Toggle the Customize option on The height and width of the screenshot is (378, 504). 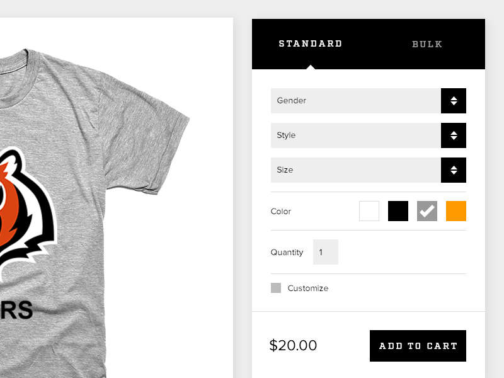(275, 288)
